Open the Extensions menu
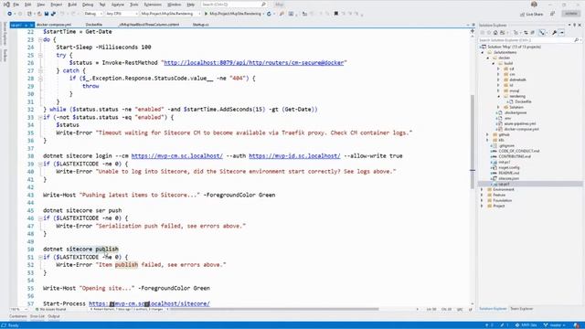585x329 pixels. tap(153, 5)
